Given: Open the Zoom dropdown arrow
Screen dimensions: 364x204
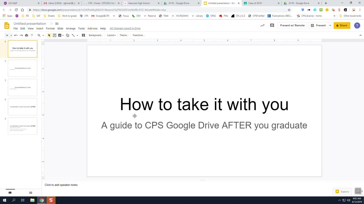Looking at the screenshot, I should pyautogui.click(x=43, y=35).
